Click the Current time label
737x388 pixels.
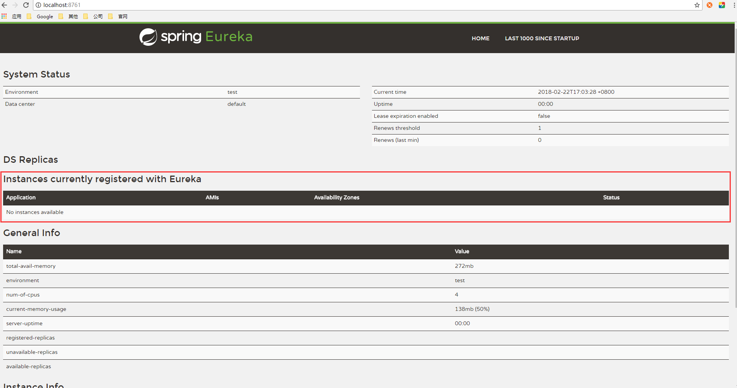[x=390, y=92]
